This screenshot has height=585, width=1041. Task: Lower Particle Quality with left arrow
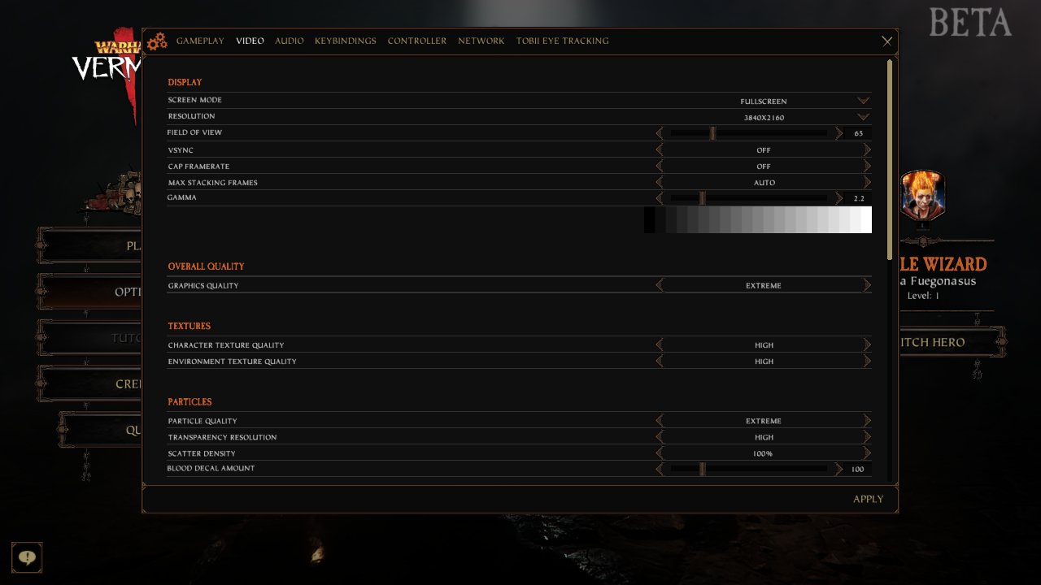point(660,421)
